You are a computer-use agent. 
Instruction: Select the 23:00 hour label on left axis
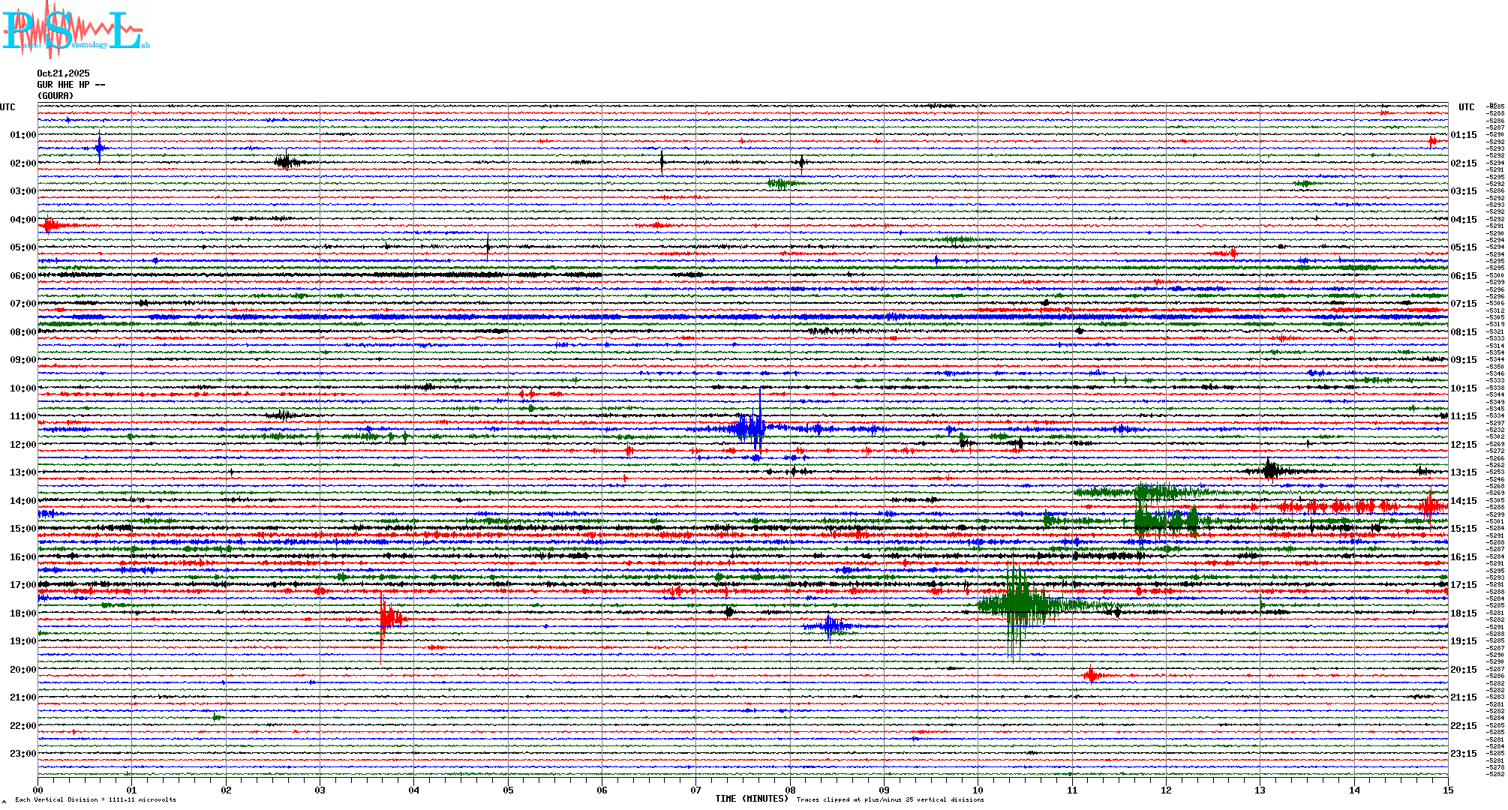[x=23, y=754]
